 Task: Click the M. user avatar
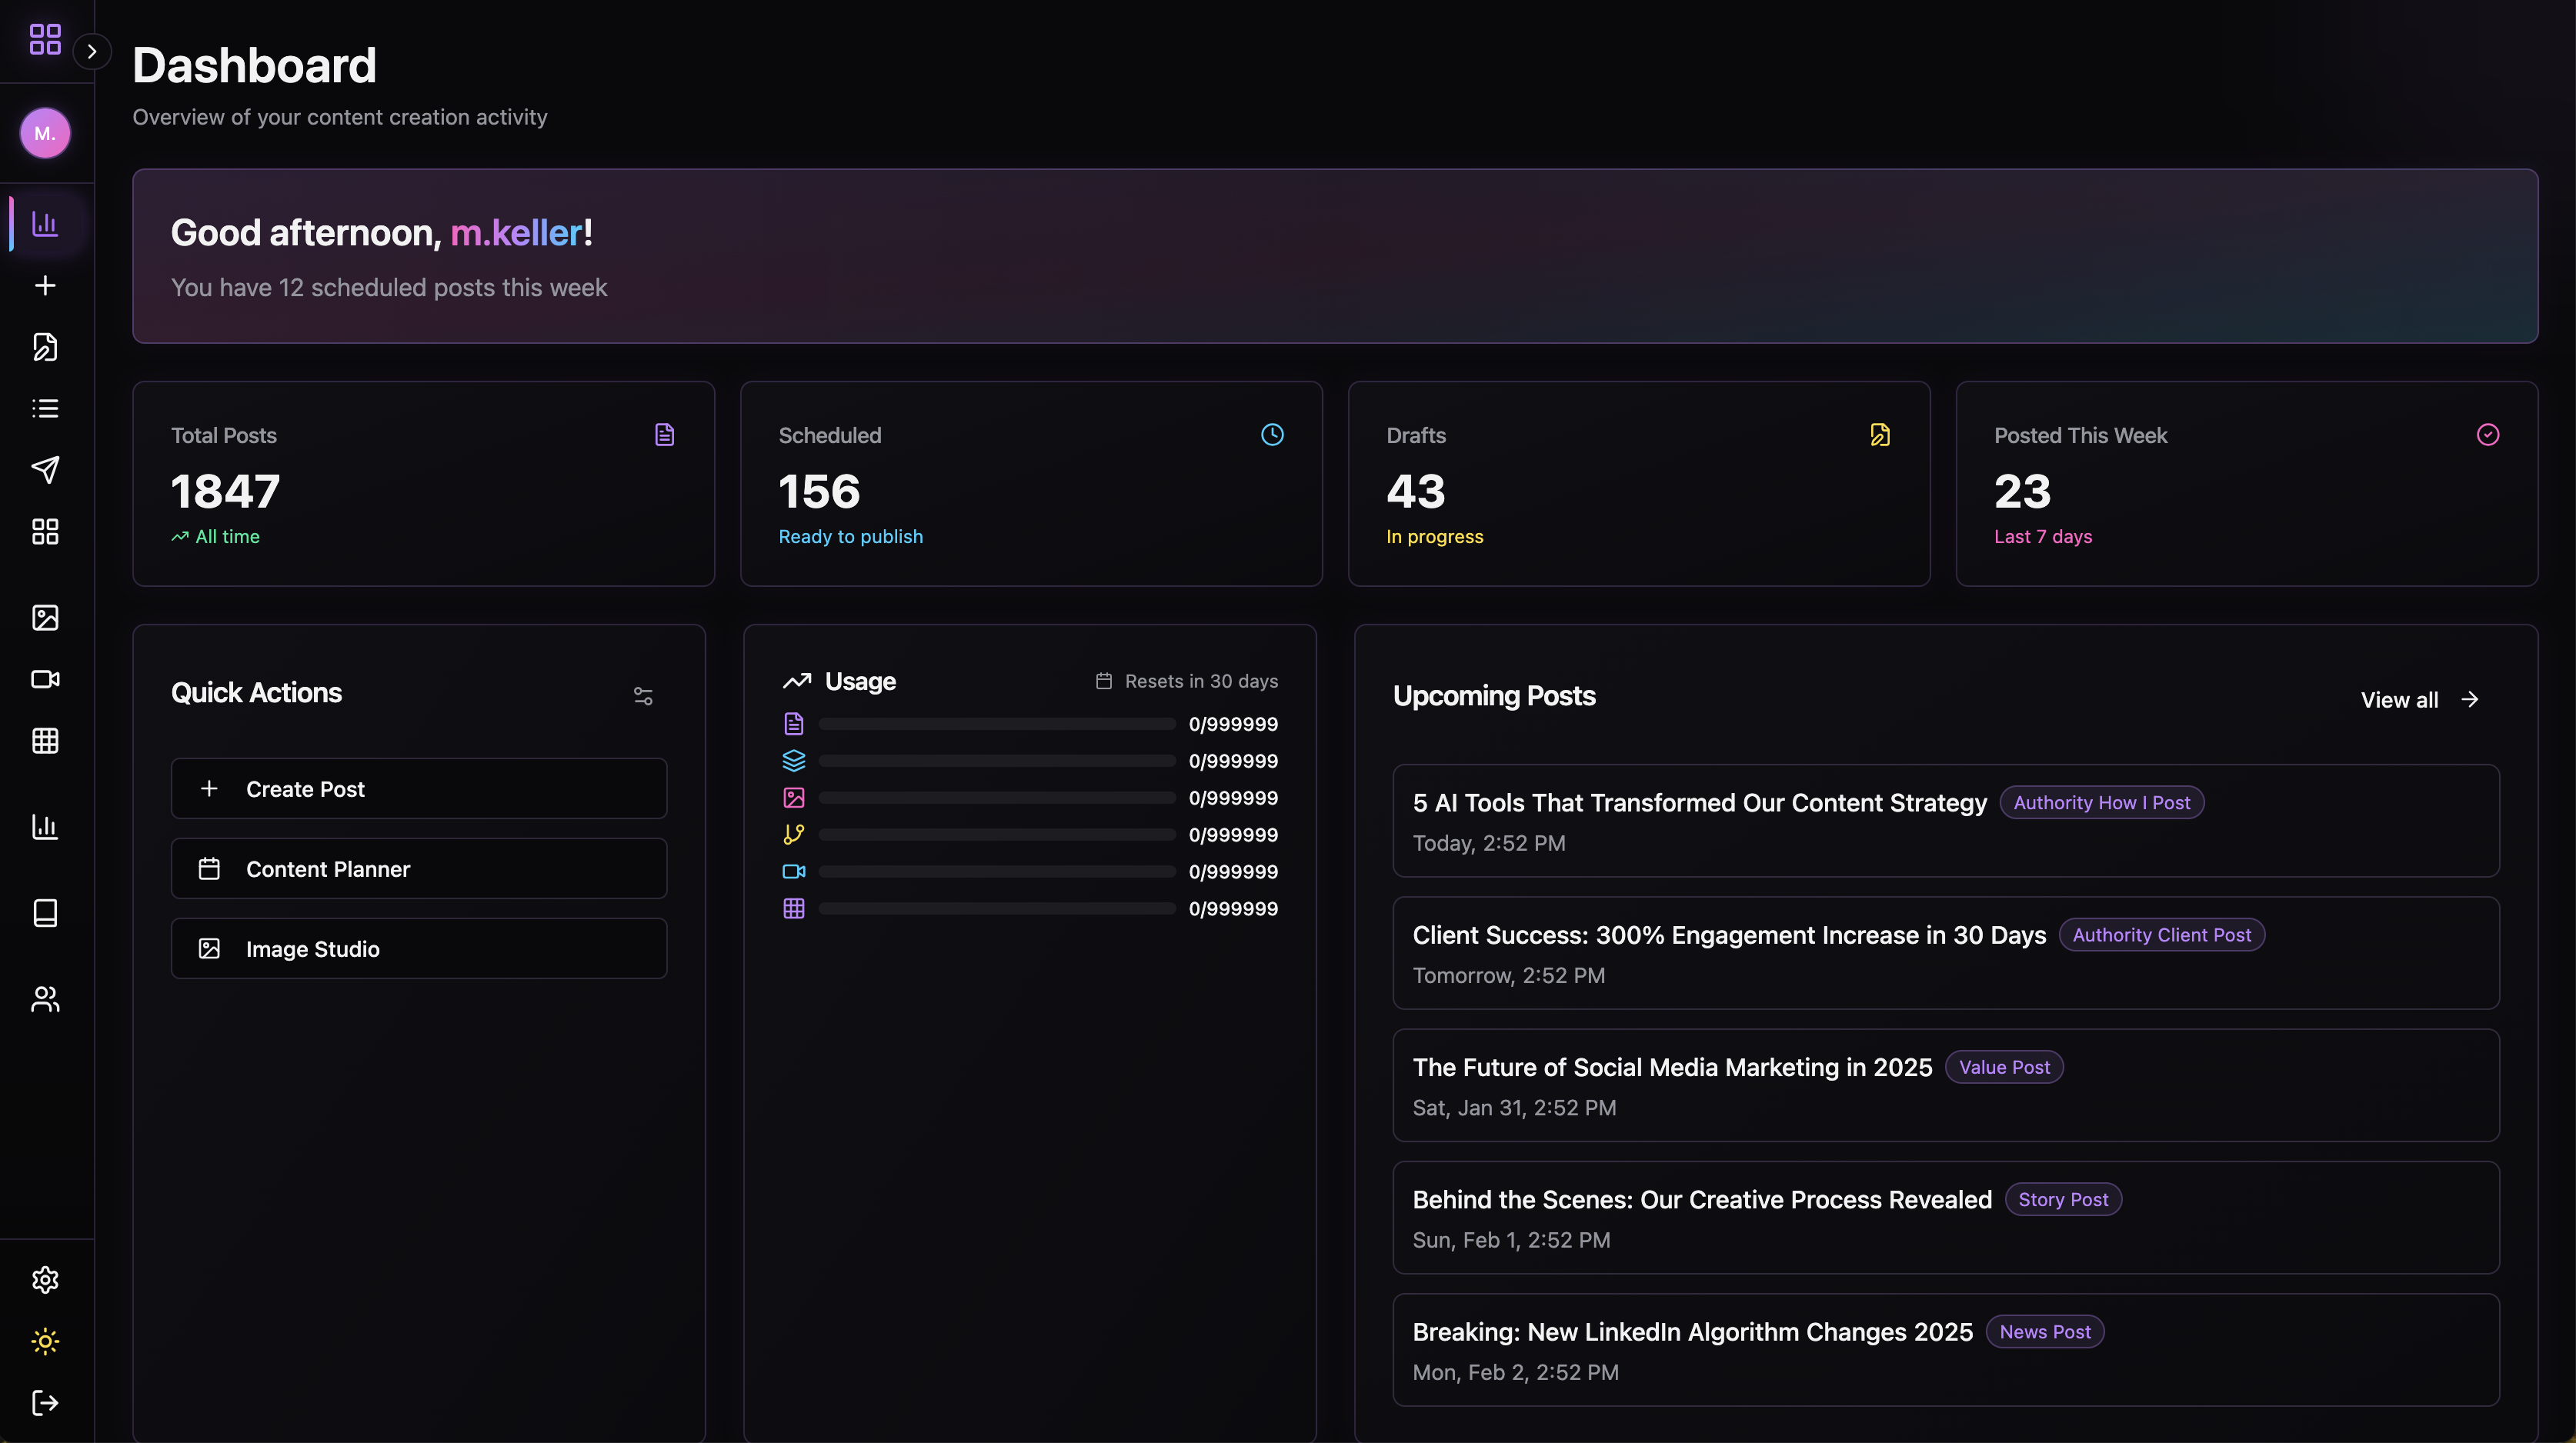(x=45, y=133)
